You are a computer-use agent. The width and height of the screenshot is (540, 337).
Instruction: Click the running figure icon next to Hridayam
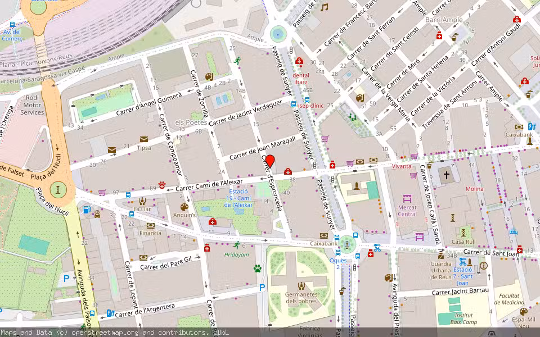pyautogui.click(x=238, y=244)
